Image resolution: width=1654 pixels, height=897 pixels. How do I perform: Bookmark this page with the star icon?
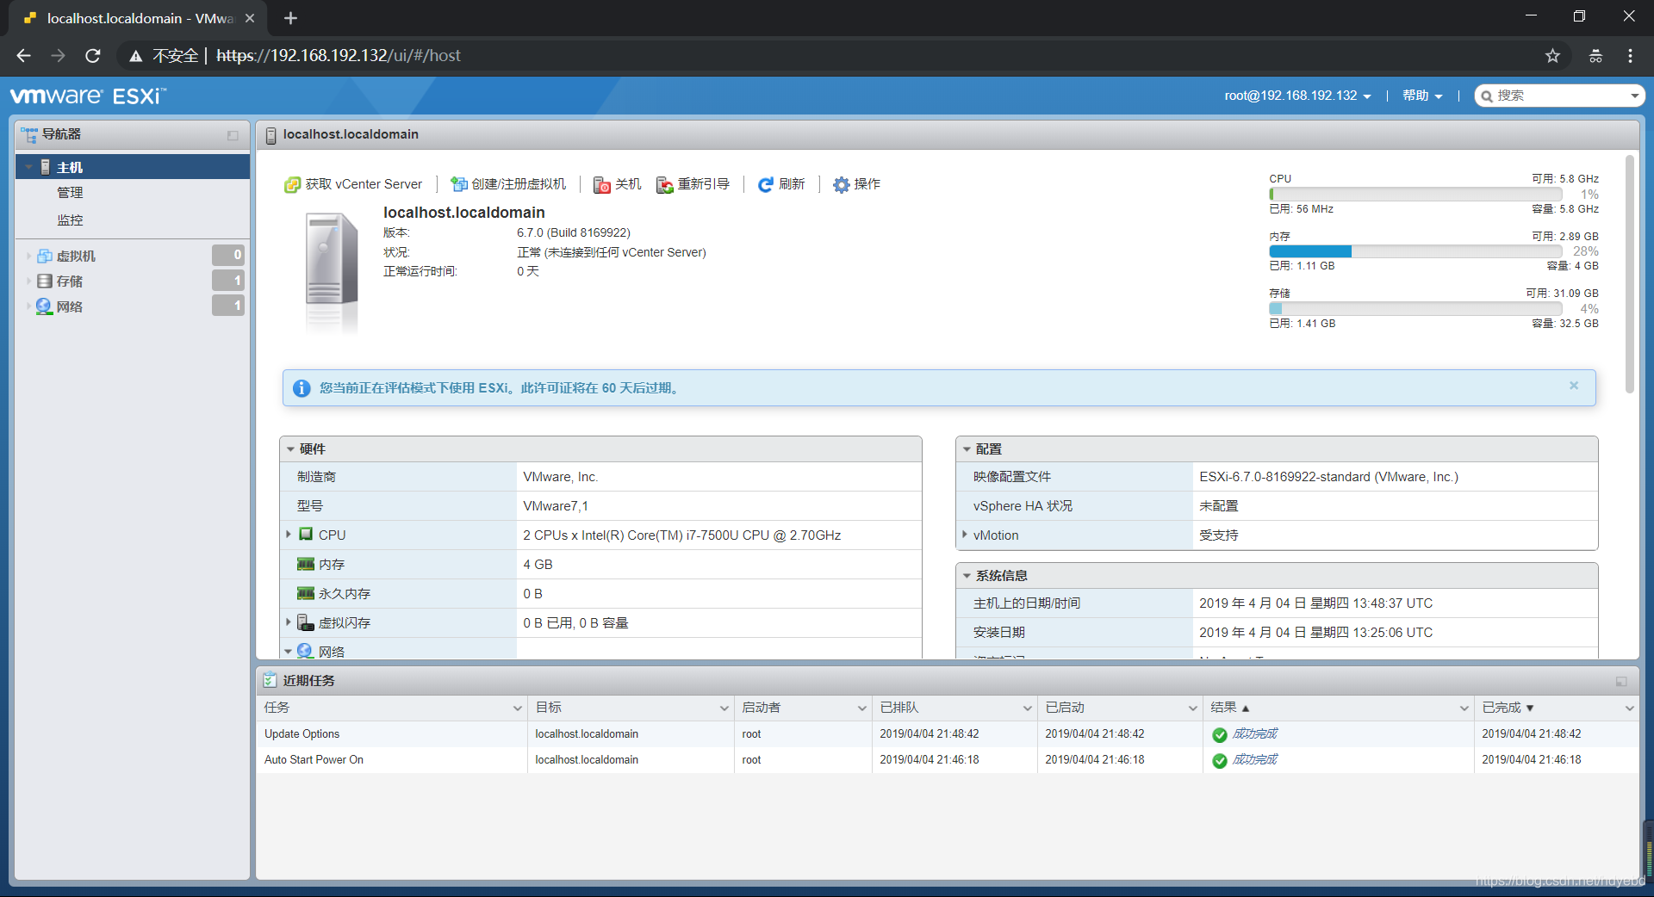click(1552, 56)
